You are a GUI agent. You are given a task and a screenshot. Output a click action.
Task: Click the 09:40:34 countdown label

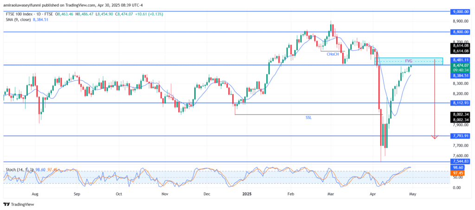coord(461,70)
